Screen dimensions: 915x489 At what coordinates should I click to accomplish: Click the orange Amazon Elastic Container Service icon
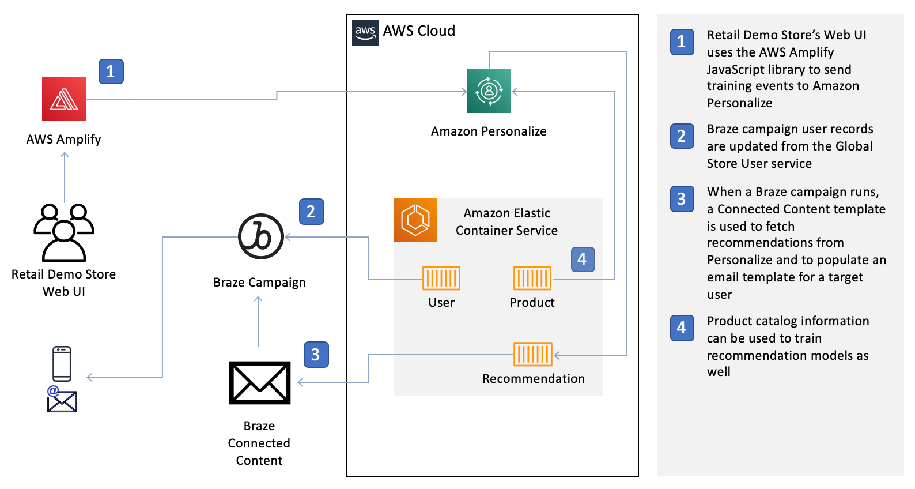(415, 220)
